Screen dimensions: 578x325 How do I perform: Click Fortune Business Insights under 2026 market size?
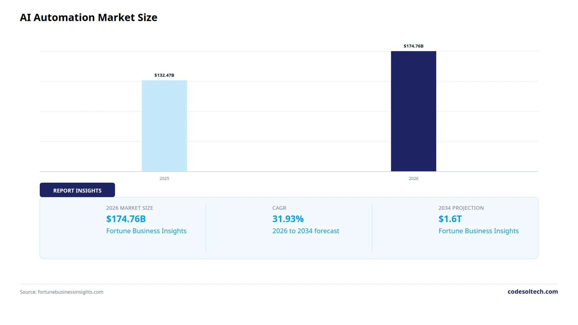146,231
